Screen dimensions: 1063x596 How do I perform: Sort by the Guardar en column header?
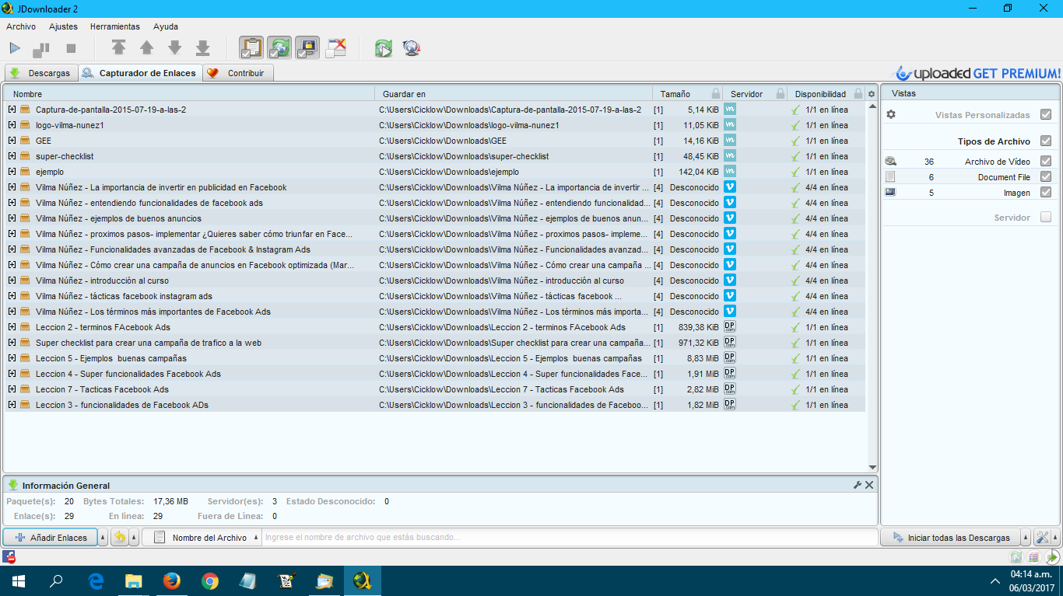tap(514, 94)
